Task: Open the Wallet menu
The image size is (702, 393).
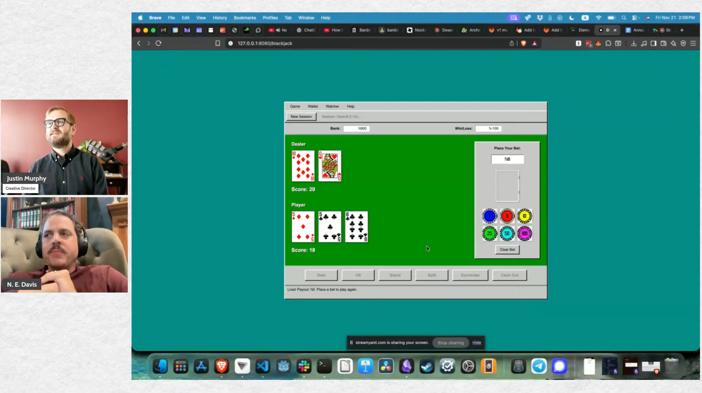Action: [312, 106]
